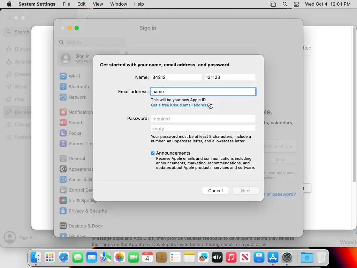Open the Mail app in the Dock
Viewport: 357px width, 268px height.
point(92,258)
